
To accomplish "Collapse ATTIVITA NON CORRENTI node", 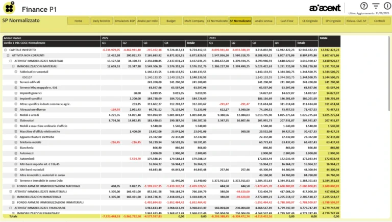I will pos(8,55).
